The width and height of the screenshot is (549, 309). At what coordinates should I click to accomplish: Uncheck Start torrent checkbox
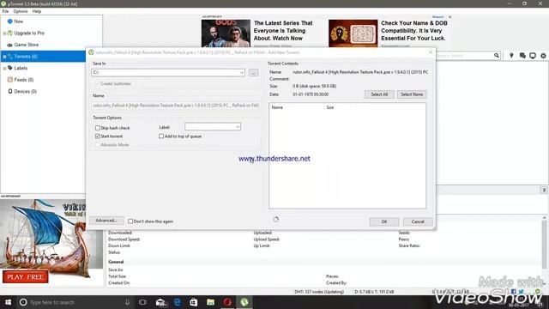[98, 136]
